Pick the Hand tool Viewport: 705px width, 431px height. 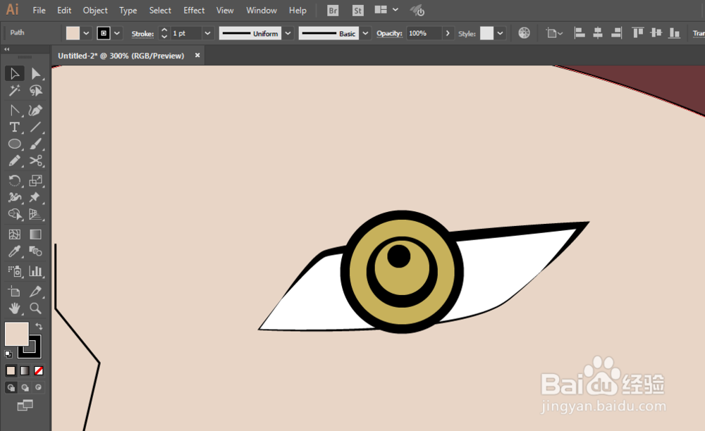14,308
